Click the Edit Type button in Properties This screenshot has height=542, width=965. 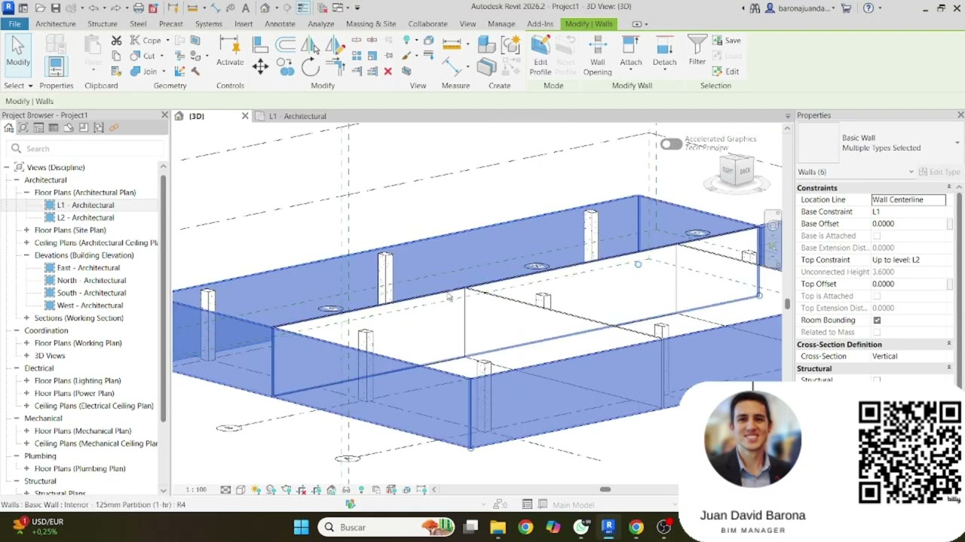coord(939,172)
